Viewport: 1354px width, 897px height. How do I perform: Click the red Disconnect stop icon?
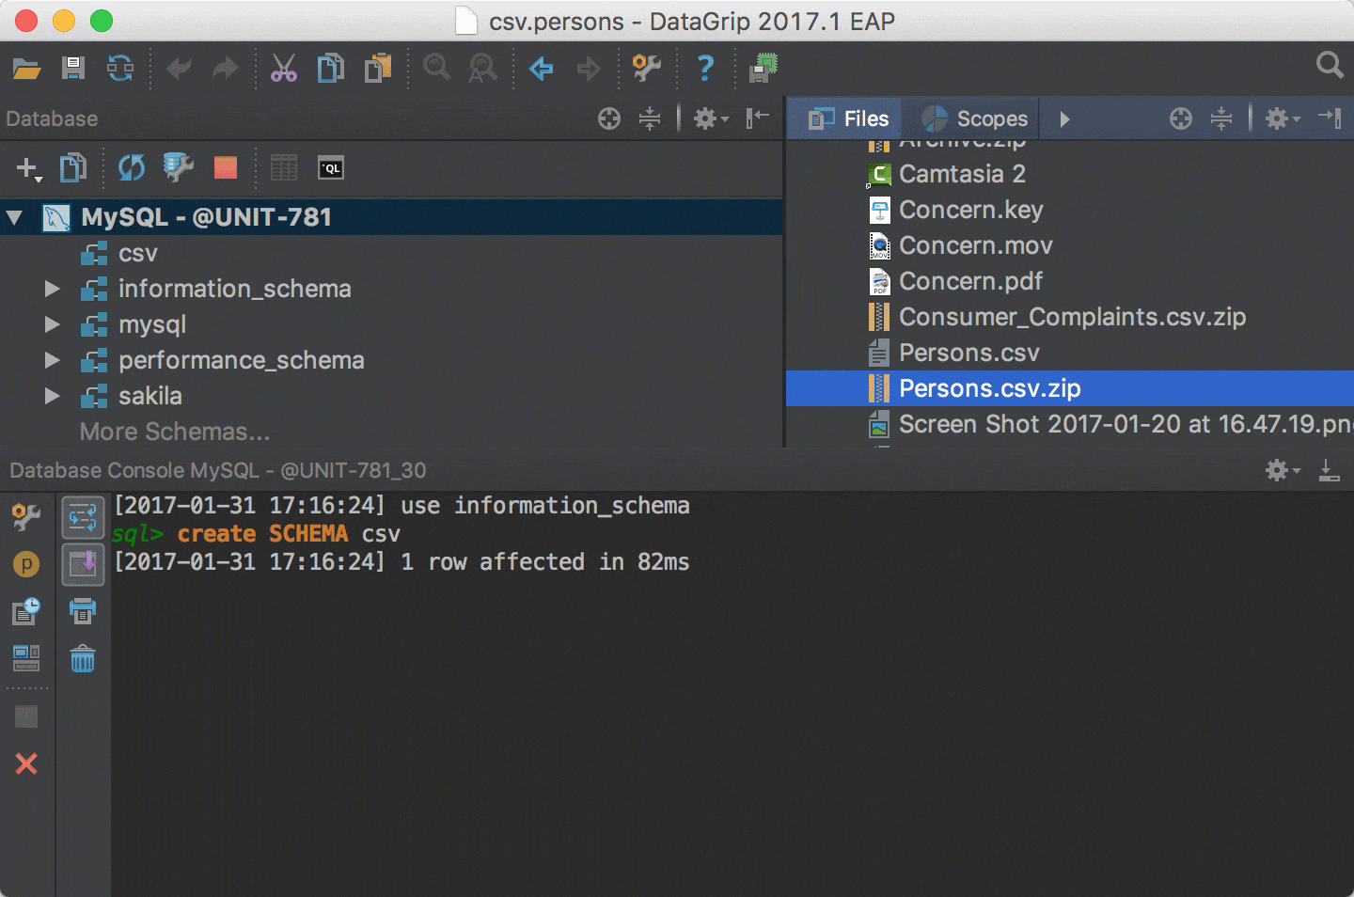[x=226, y=168]
